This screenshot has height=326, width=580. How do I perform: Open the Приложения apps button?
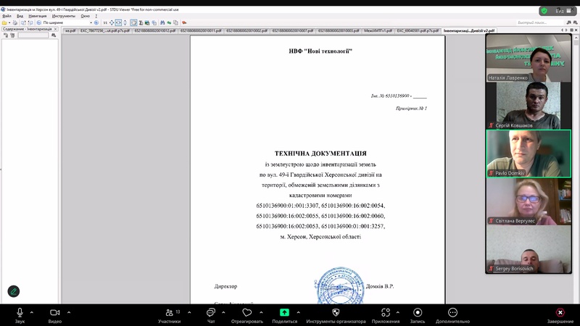(386, 315)
